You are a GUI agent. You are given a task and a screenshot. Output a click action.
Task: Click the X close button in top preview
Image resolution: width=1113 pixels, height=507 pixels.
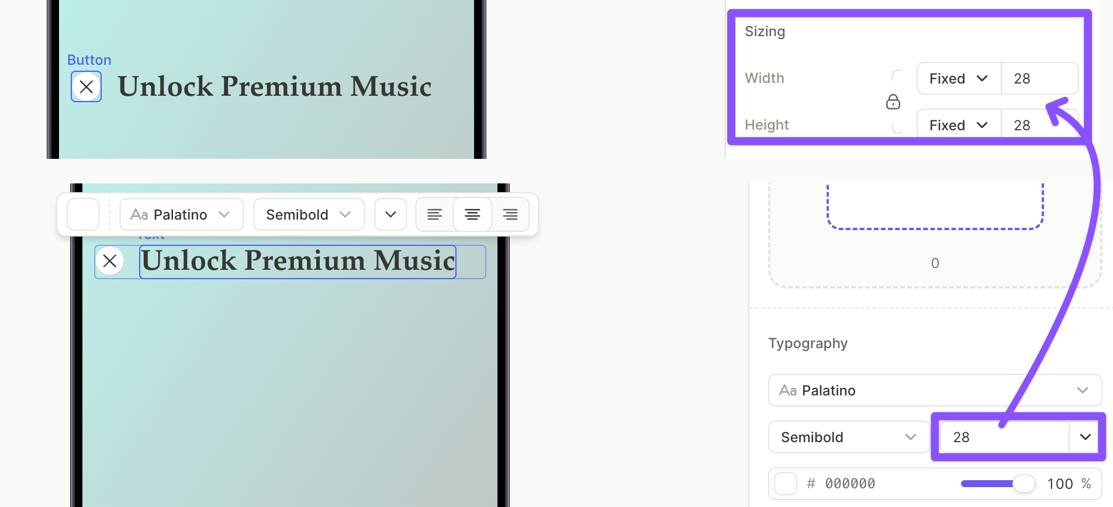[x=87, y=87]
